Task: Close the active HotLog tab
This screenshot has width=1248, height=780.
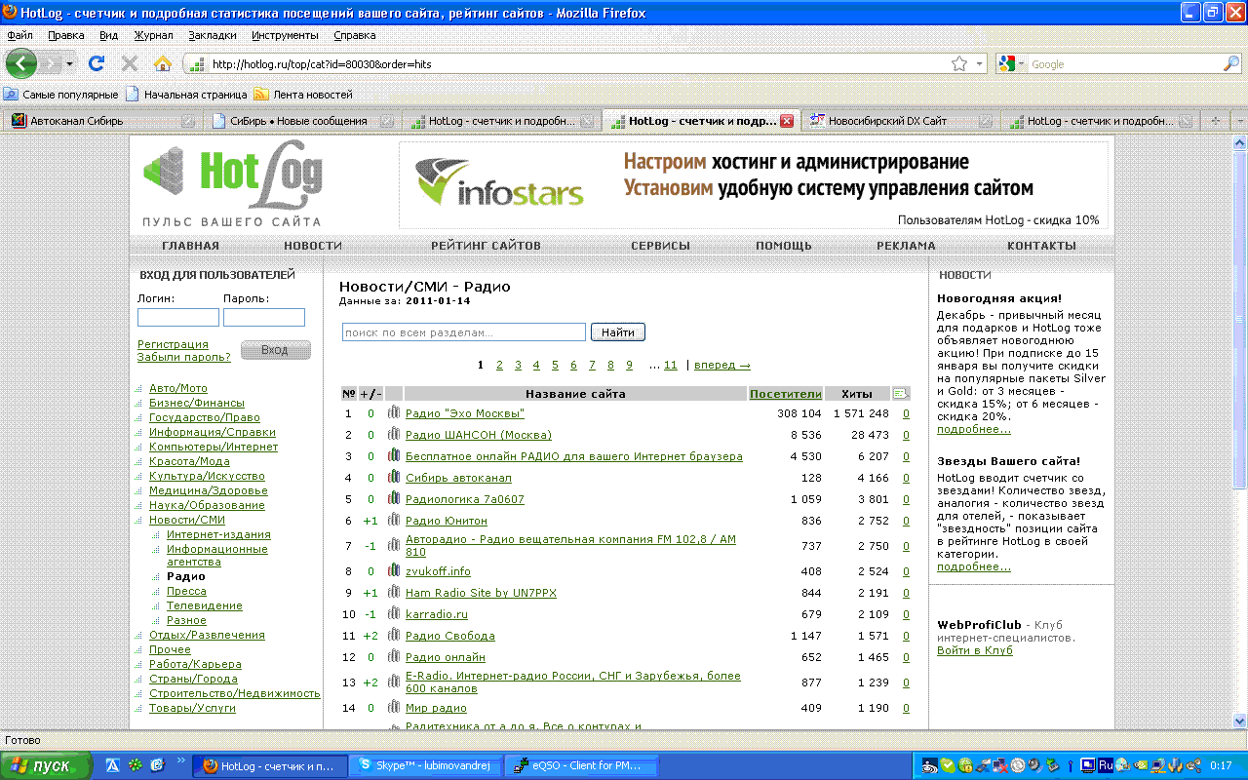Action: coord(787,122)
